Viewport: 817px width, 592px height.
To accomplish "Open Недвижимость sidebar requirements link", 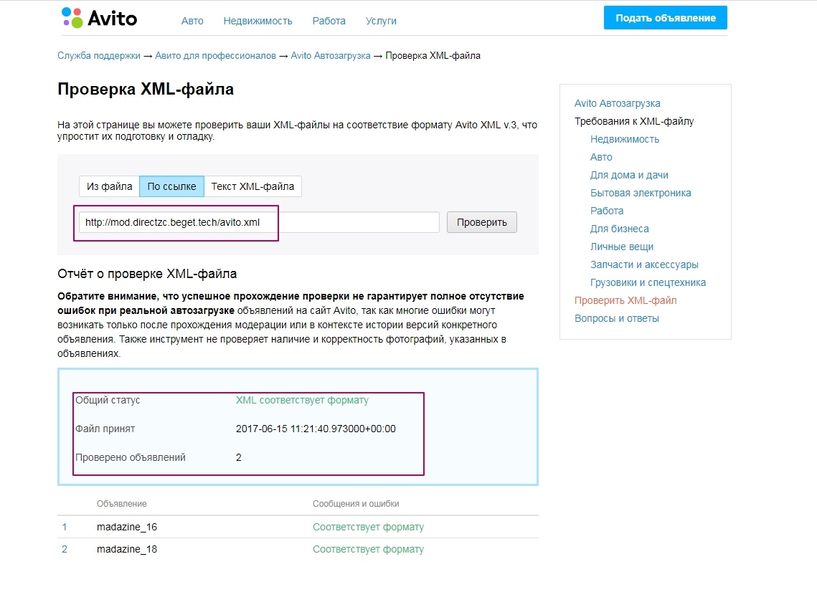I will [625, 139].
